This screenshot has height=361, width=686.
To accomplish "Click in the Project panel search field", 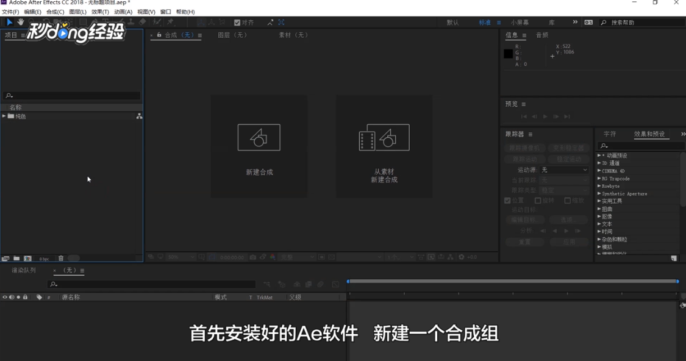I will (72, 95).
